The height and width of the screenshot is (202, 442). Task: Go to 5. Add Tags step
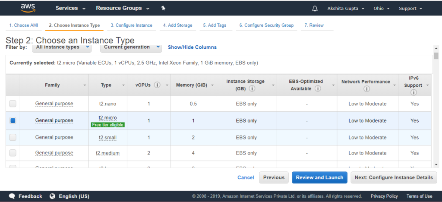[x=215, y=25]
